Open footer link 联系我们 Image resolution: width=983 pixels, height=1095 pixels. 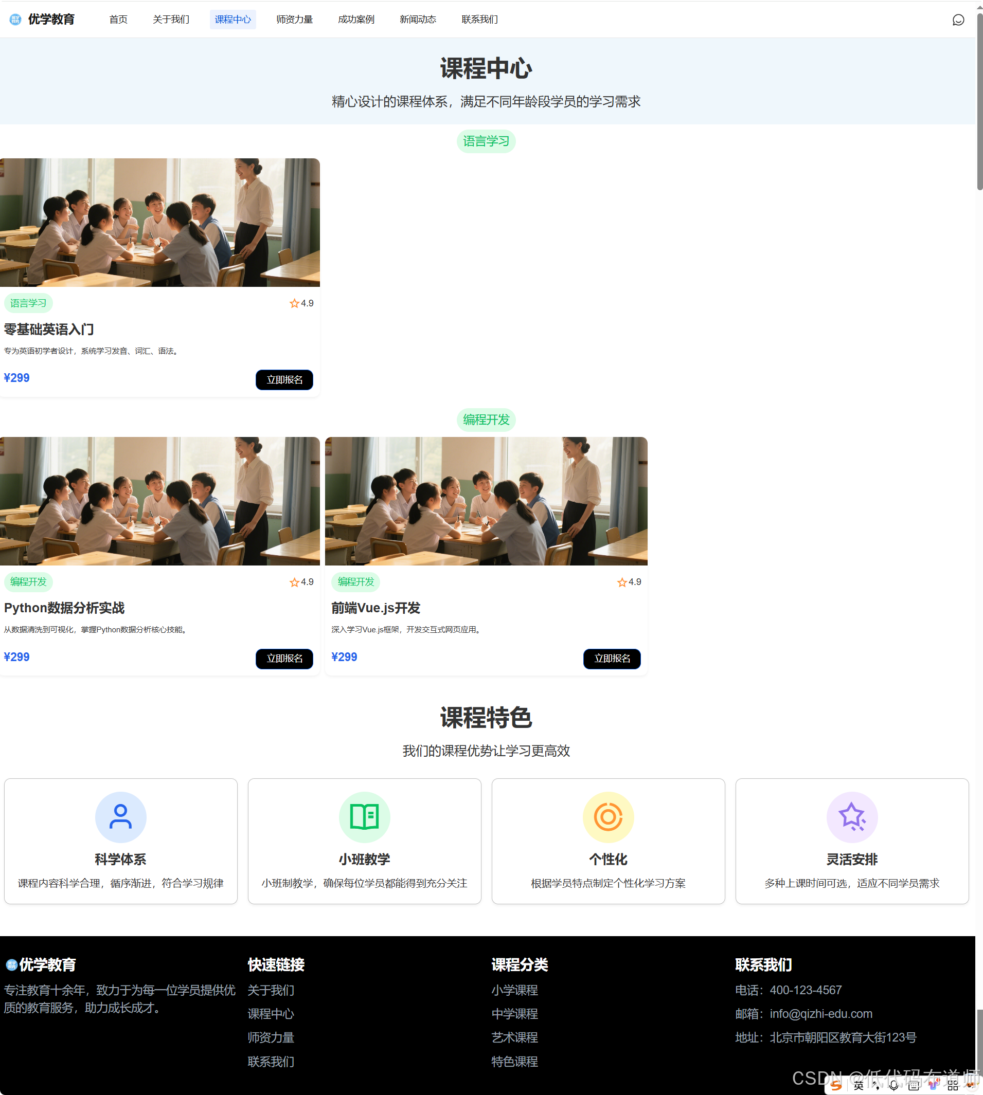[271, 1062]
